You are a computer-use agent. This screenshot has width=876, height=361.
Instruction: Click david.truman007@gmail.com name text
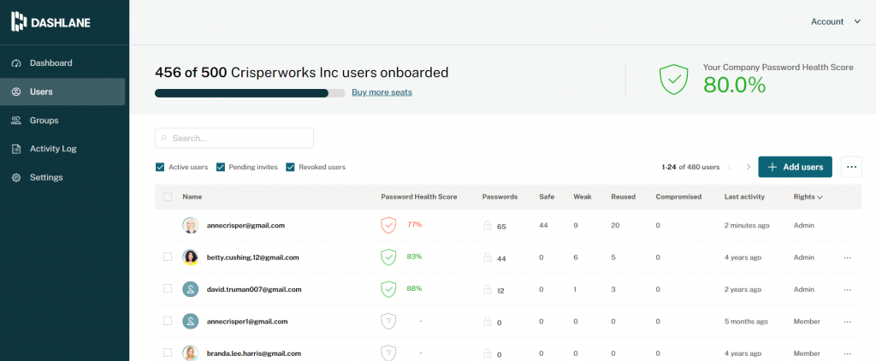click(x=254, y=289)
